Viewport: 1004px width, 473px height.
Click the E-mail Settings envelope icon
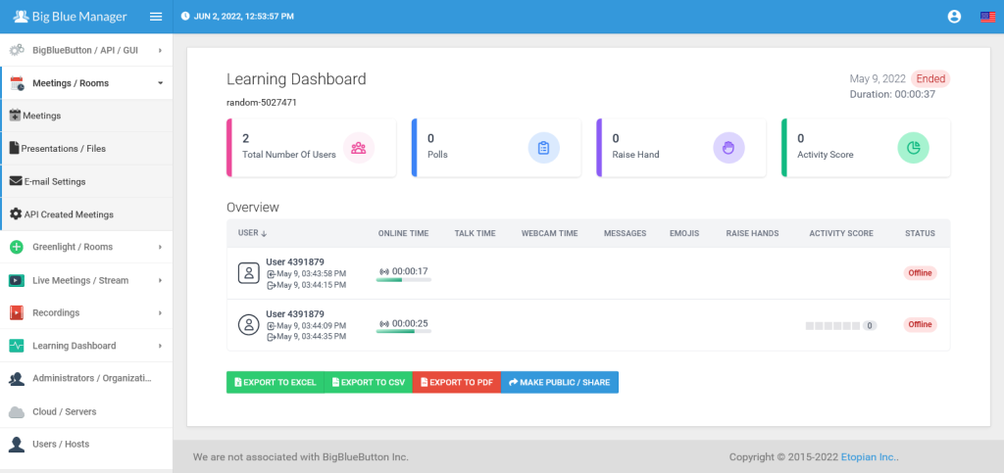tap(16, 181)
